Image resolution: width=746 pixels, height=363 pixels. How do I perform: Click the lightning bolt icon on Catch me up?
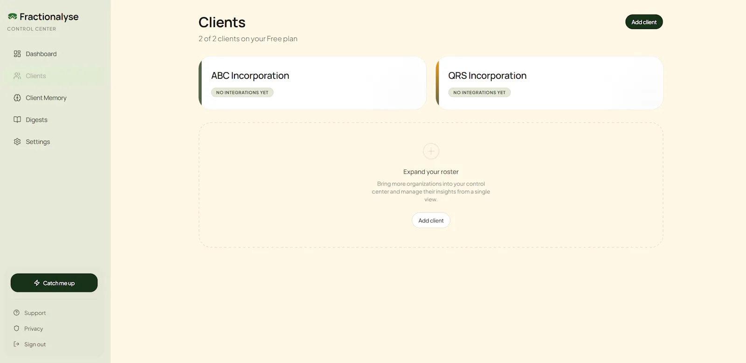37,283
